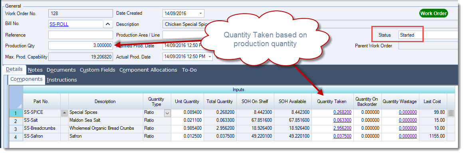Open the Notes tab

35,70
